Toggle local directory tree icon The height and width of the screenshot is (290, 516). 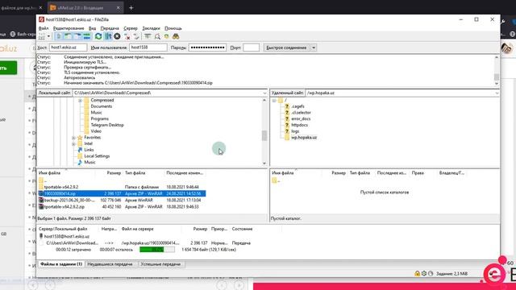pyautogui.click(x=68, y=36)
